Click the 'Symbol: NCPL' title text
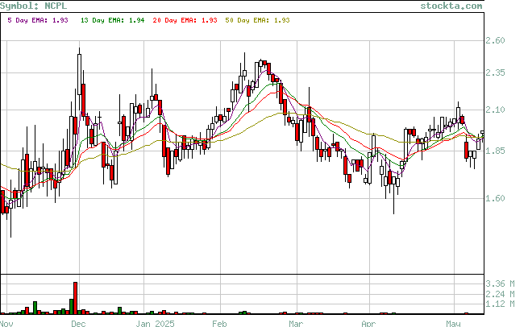 coord(33,6)
